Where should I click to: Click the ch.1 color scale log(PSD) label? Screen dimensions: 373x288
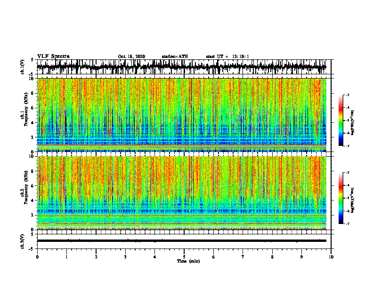click(353, 123)
